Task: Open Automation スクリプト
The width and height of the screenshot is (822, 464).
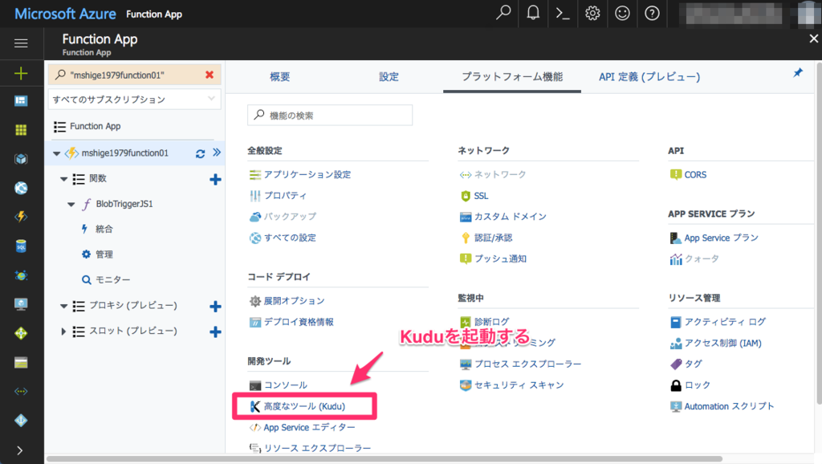Action: (x=729, y=406)
